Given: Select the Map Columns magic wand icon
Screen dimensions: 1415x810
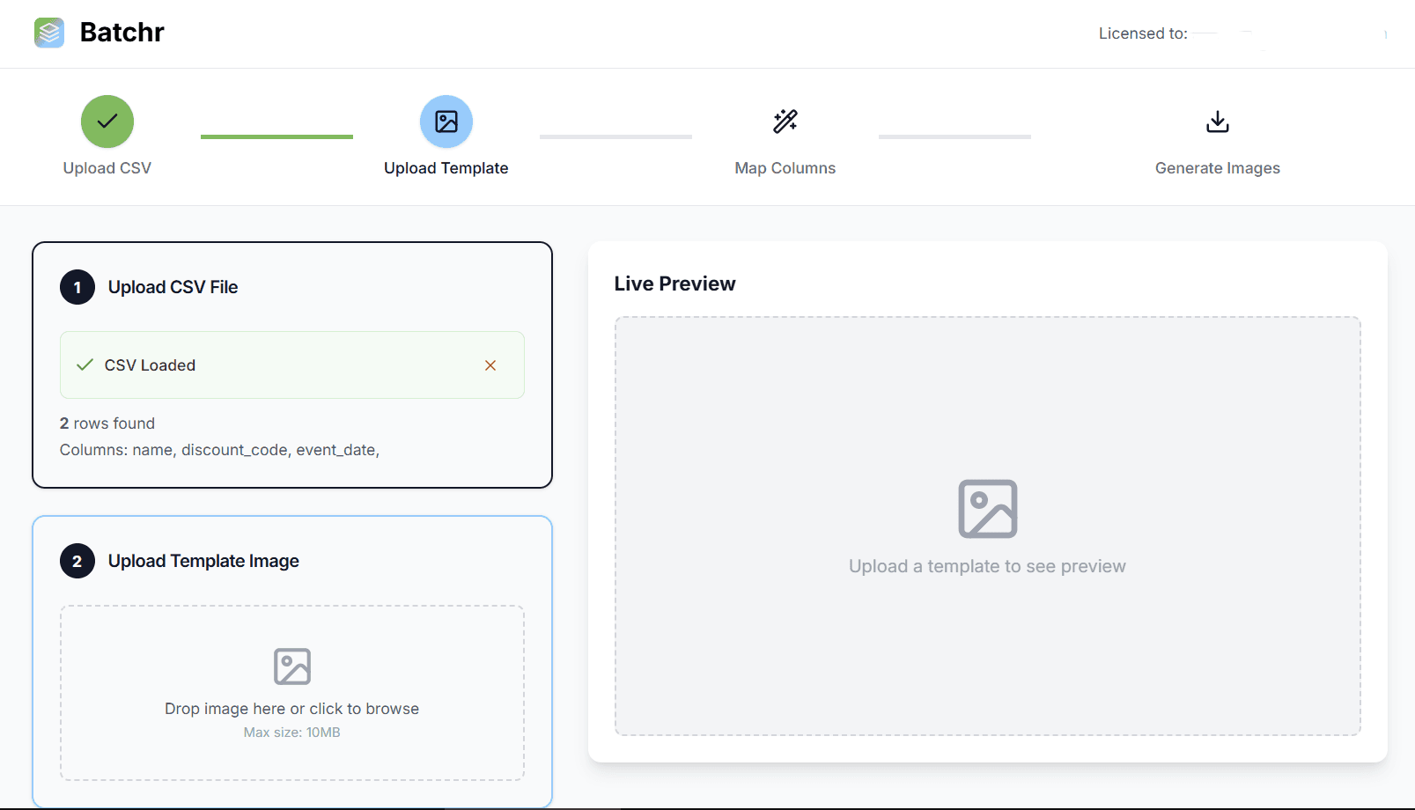Looking at the screenshot, I should point(784,121).
